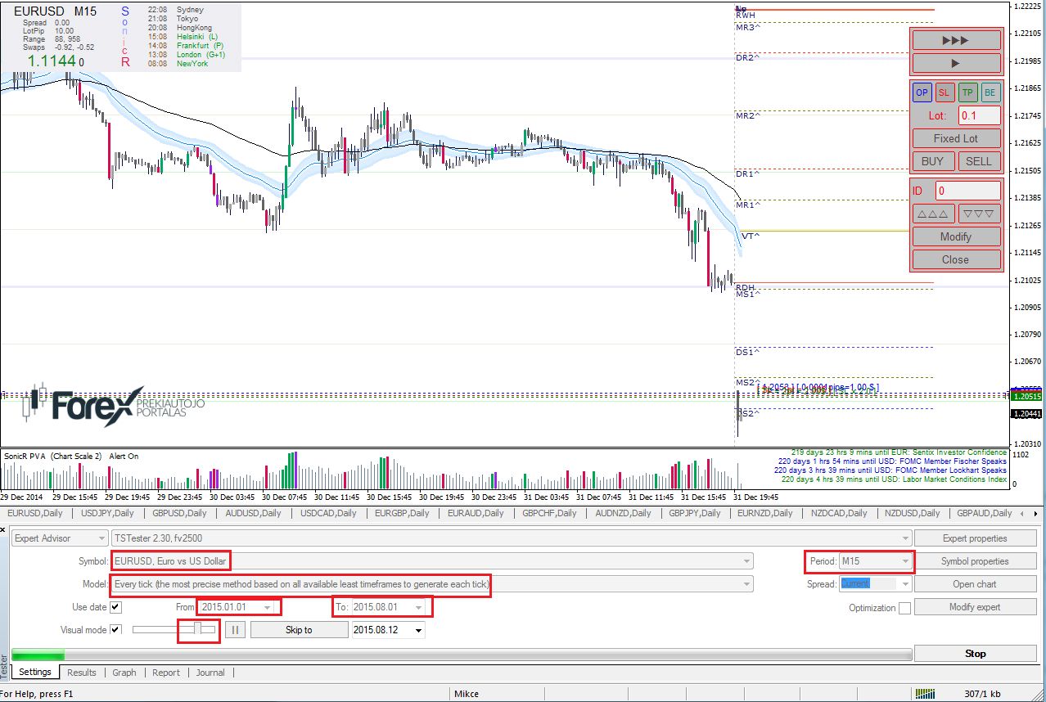Viewport: 1046px width, 702px height.
Task: Click the triple-arrow fast forward button
Action: (x=956, y=39)
